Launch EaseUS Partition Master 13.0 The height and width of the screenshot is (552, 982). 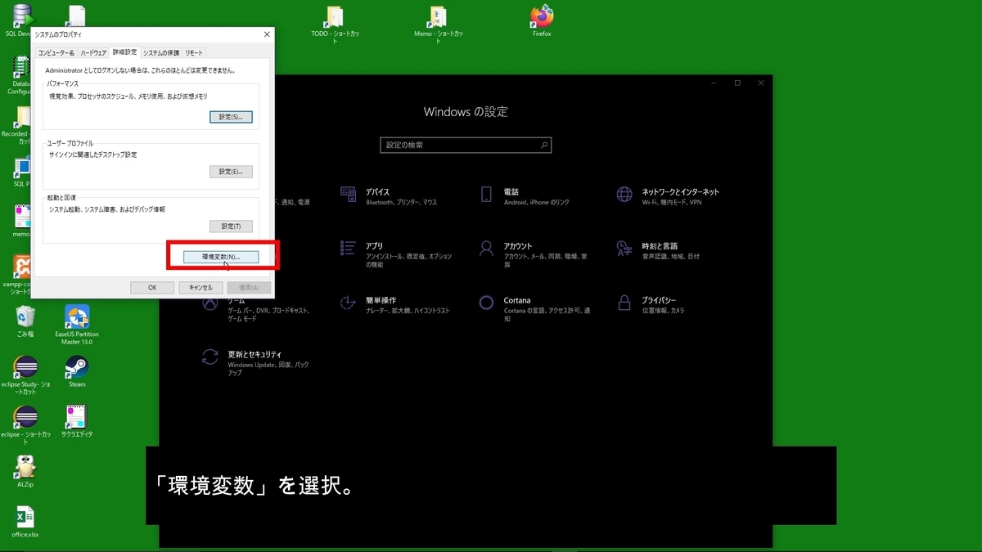[x=75, y=315]
